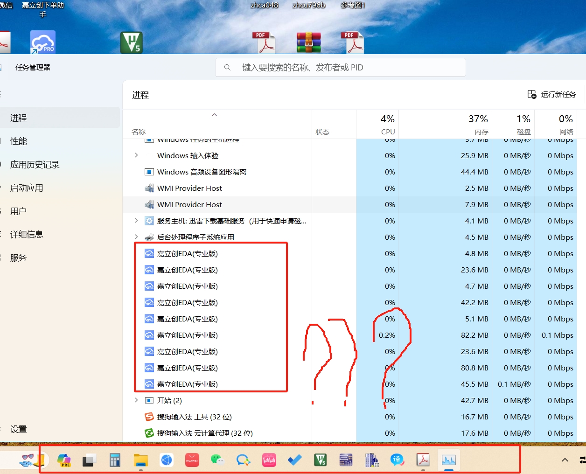This screenshot has width=586, height=474.
Task: Open the WinRAR archive on desktop
Action: tap(308, 43)
